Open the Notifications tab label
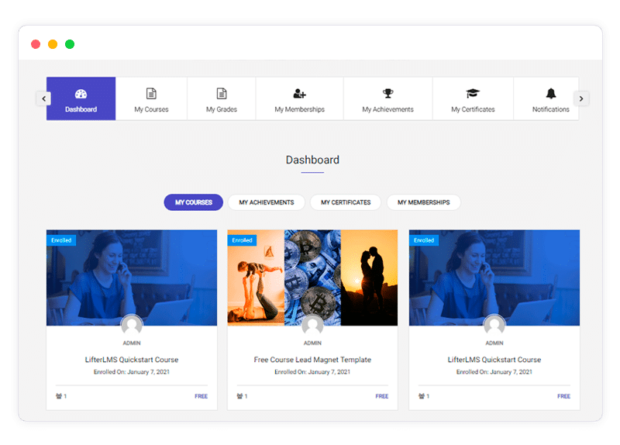Image resolution: width=620 pixels, height=445 pixels. click(551, 109)
